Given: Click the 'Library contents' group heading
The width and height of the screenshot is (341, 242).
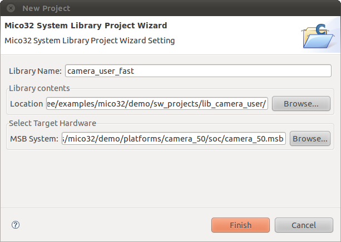Looking at the screenshot, I should tap(39, 88).
